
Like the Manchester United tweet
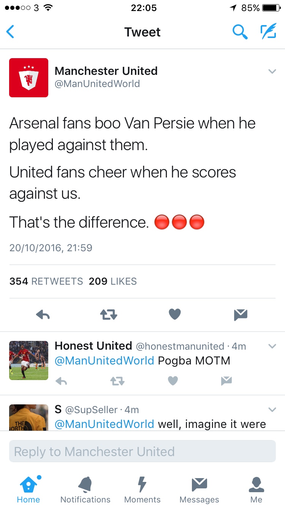(174, 314)
